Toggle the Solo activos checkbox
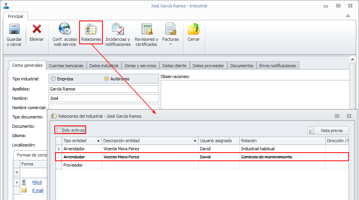Image resolution: width=359 pixels, height=200 pixels. pos(59,130)
